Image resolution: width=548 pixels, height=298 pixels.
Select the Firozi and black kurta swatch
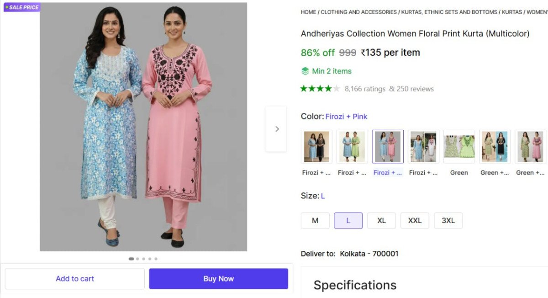pyautogui.click(x=316, y=147)
